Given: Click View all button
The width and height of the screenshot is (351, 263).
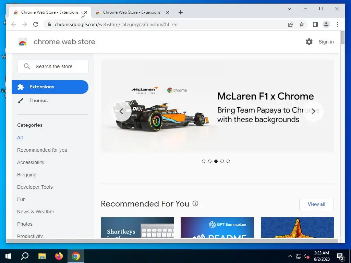Looking at the screenshot, I should (x=316, y=204).
